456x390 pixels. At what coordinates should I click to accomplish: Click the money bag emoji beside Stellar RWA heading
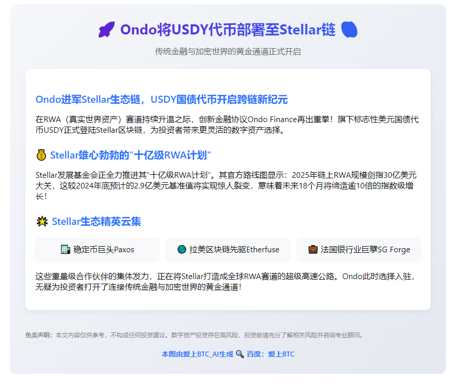tap(42, 155)
